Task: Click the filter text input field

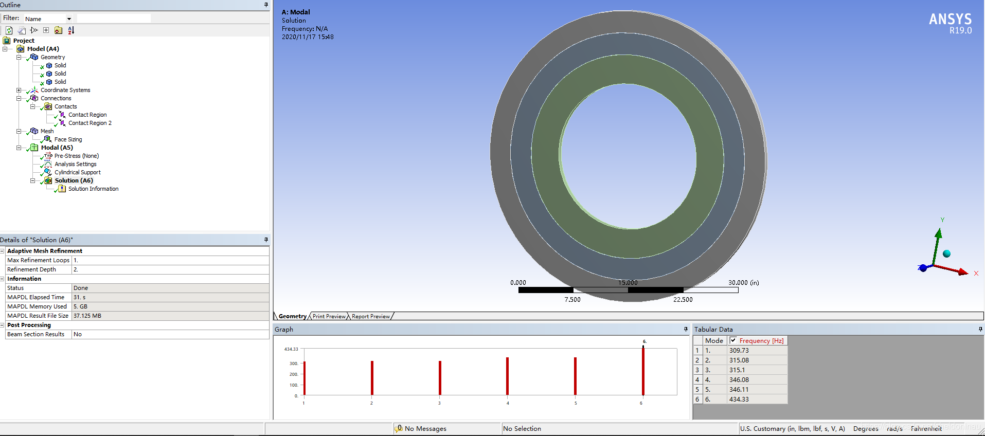Action: 114,19
